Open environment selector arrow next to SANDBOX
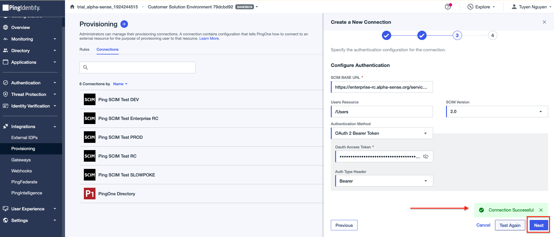Image resolution: width=554 pixels, height=237 pixels. click(257, 7)
